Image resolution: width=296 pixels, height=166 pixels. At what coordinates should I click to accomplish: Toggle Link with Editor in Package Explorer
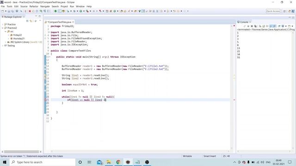31,21
